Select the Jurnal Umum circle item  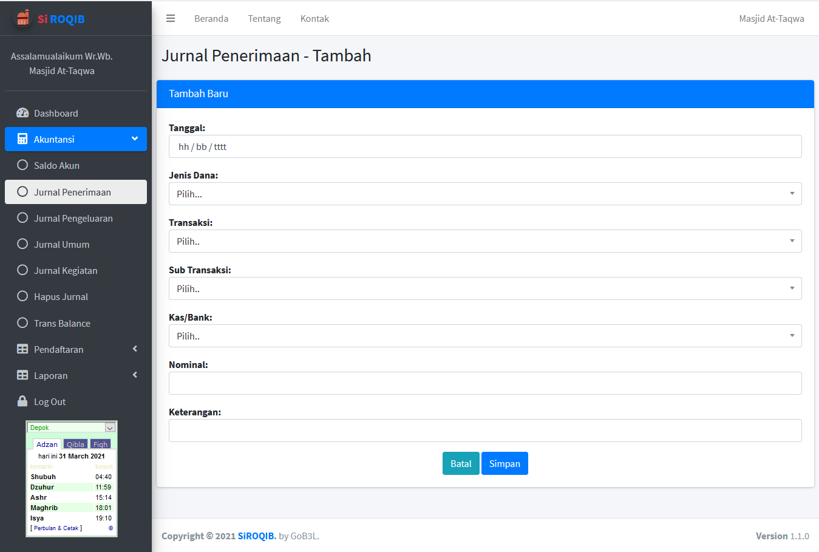coord(61,244)
